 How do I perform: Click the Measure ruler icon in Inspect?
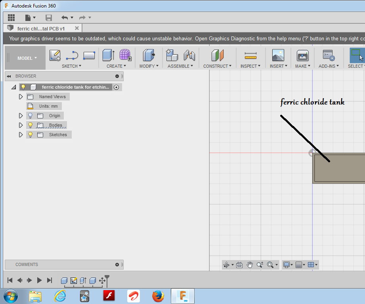coord(250,55)
